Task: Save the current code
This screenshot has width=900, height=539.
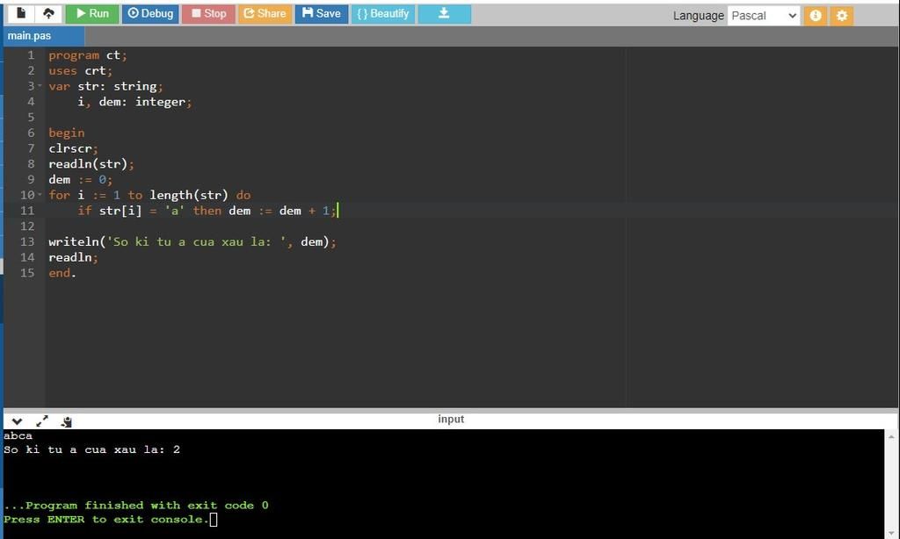Action: [322, 14]
